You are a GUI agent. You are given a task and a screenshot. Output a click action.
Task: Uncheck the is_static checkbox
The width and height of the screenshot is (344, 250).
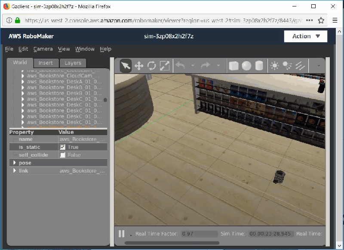(63, 147)
